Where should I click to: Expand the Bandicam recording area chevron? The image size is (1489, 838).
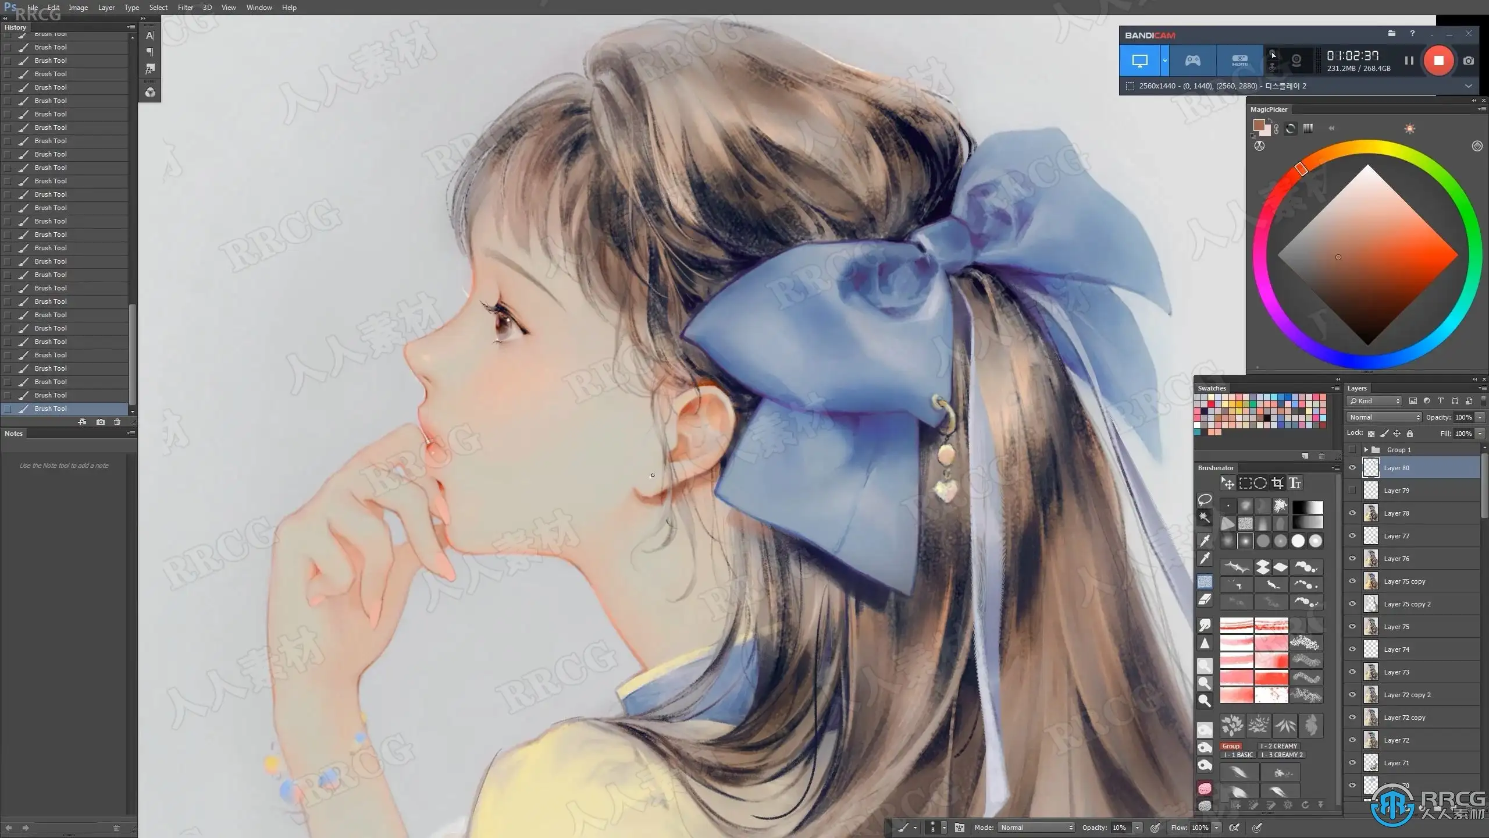tap(1469, 86)
